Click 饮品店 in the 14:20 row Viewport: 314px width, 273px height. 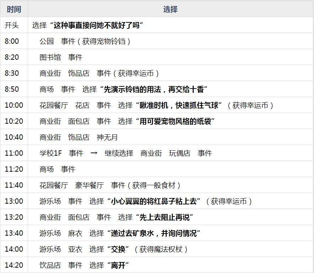coord(50,265)
